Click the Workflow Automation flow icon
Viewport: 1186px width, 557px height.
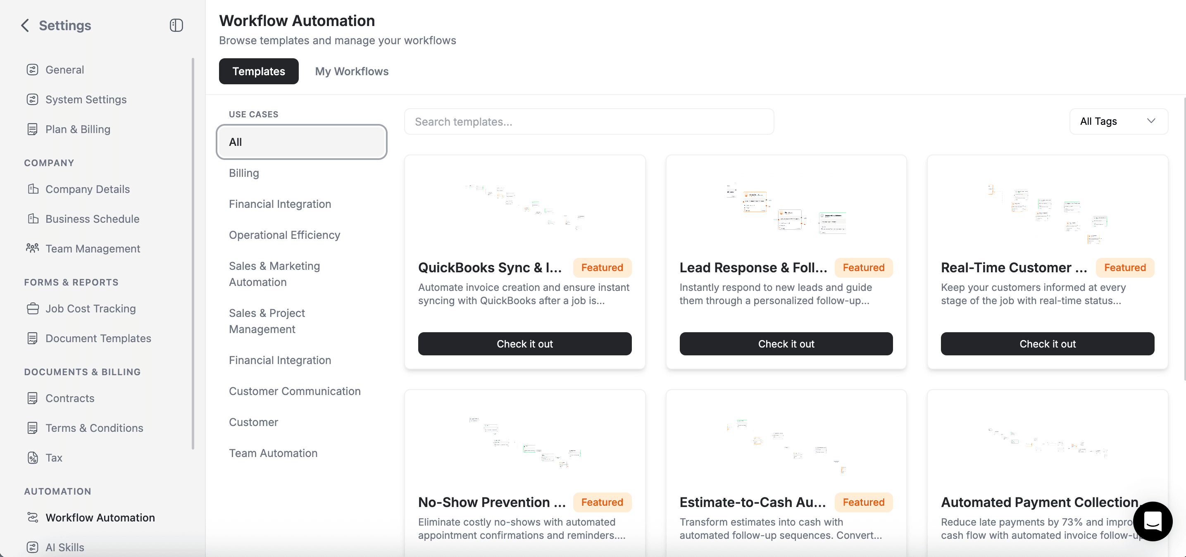[32, 517]
